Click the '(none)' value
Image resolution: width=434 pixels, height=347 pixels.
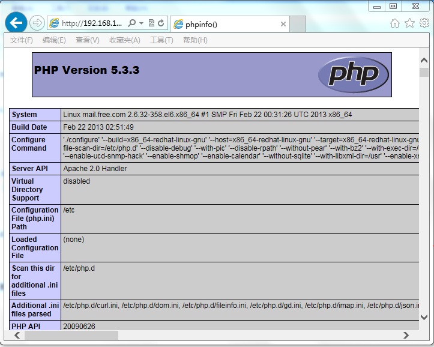click(74, 240)
